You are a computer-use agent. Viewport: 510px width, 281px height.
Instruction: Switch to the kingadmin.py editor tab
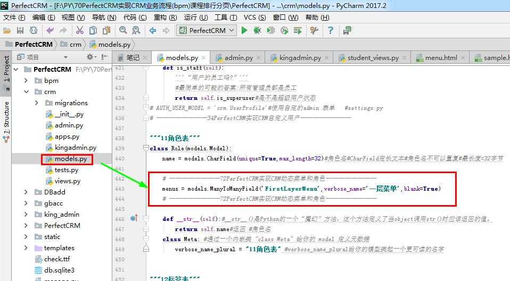click(300, 58)
